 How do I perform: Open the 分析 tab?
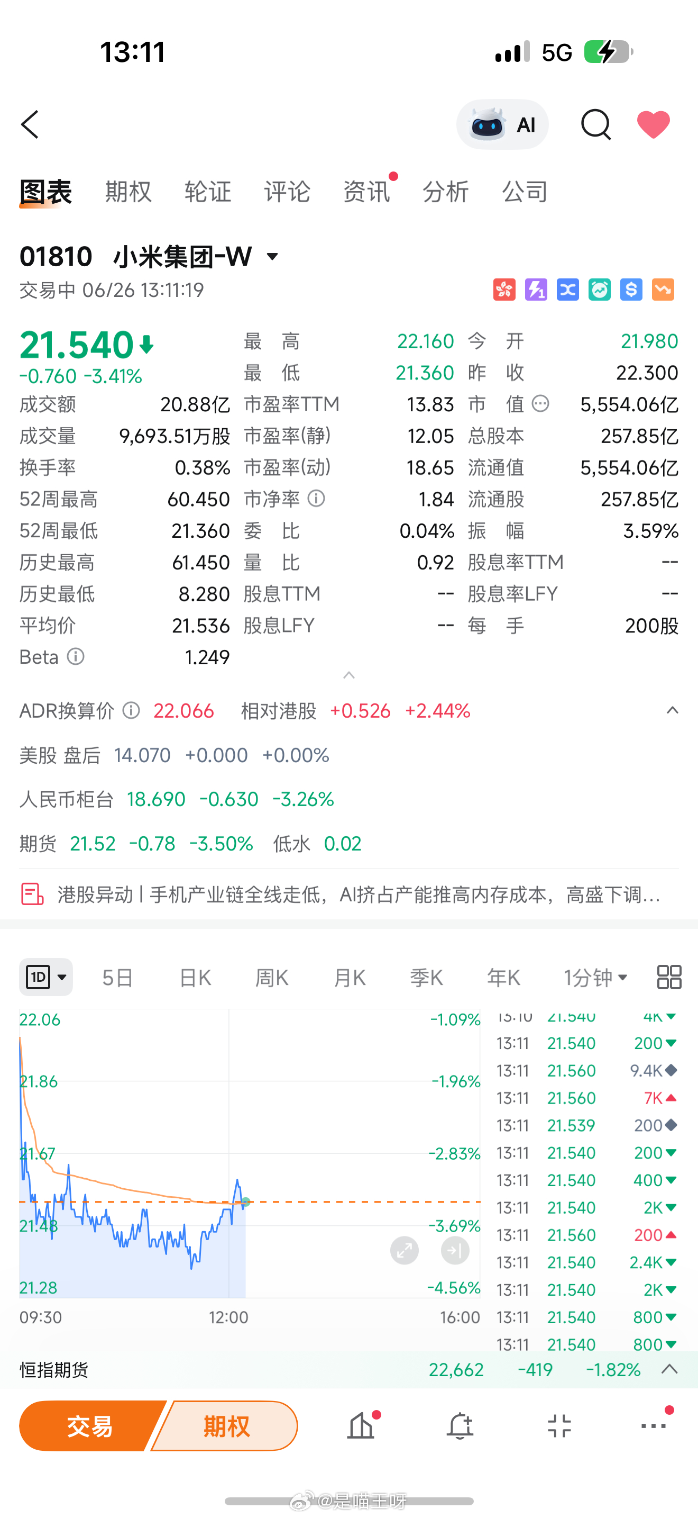(446, 192)
